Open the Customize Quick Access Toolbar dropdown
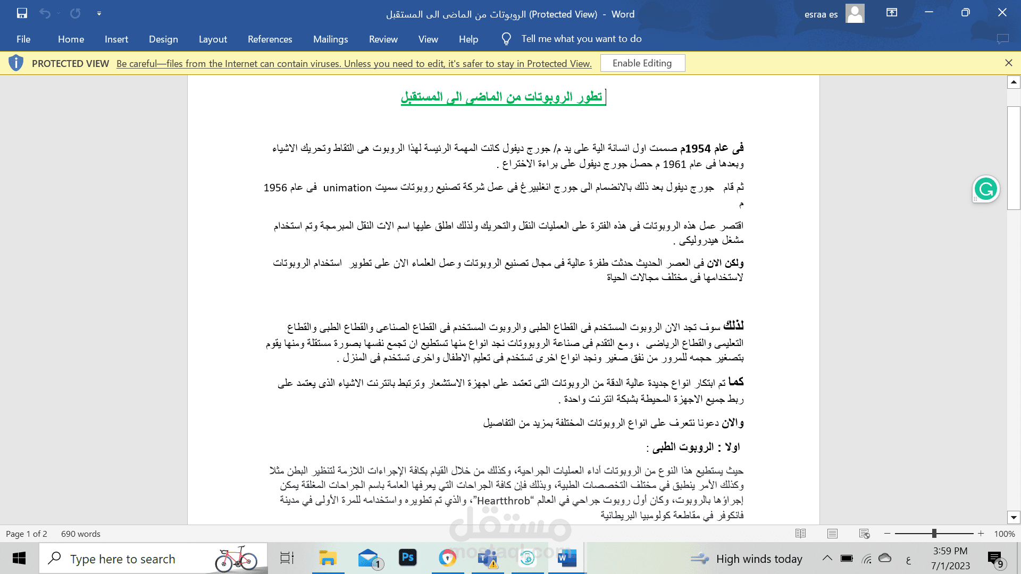1021x574 pixels. tap(99, 13)
